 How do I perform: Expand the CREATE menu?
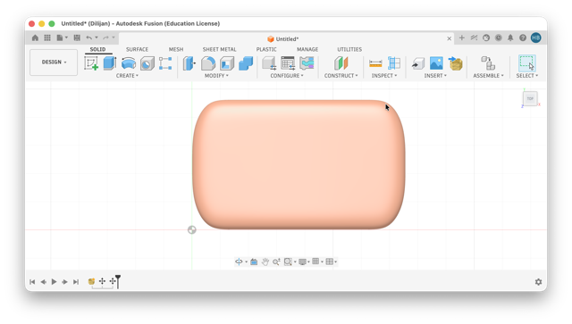click(127, 76)
